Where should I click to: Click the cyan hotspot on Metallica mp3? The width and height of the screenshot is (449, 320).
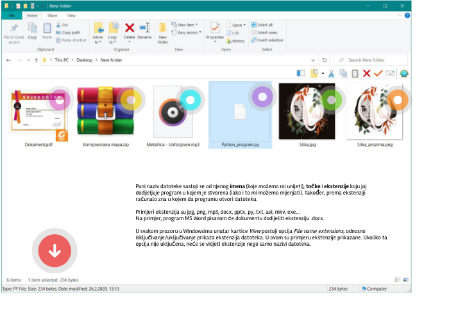click(189, 99)
